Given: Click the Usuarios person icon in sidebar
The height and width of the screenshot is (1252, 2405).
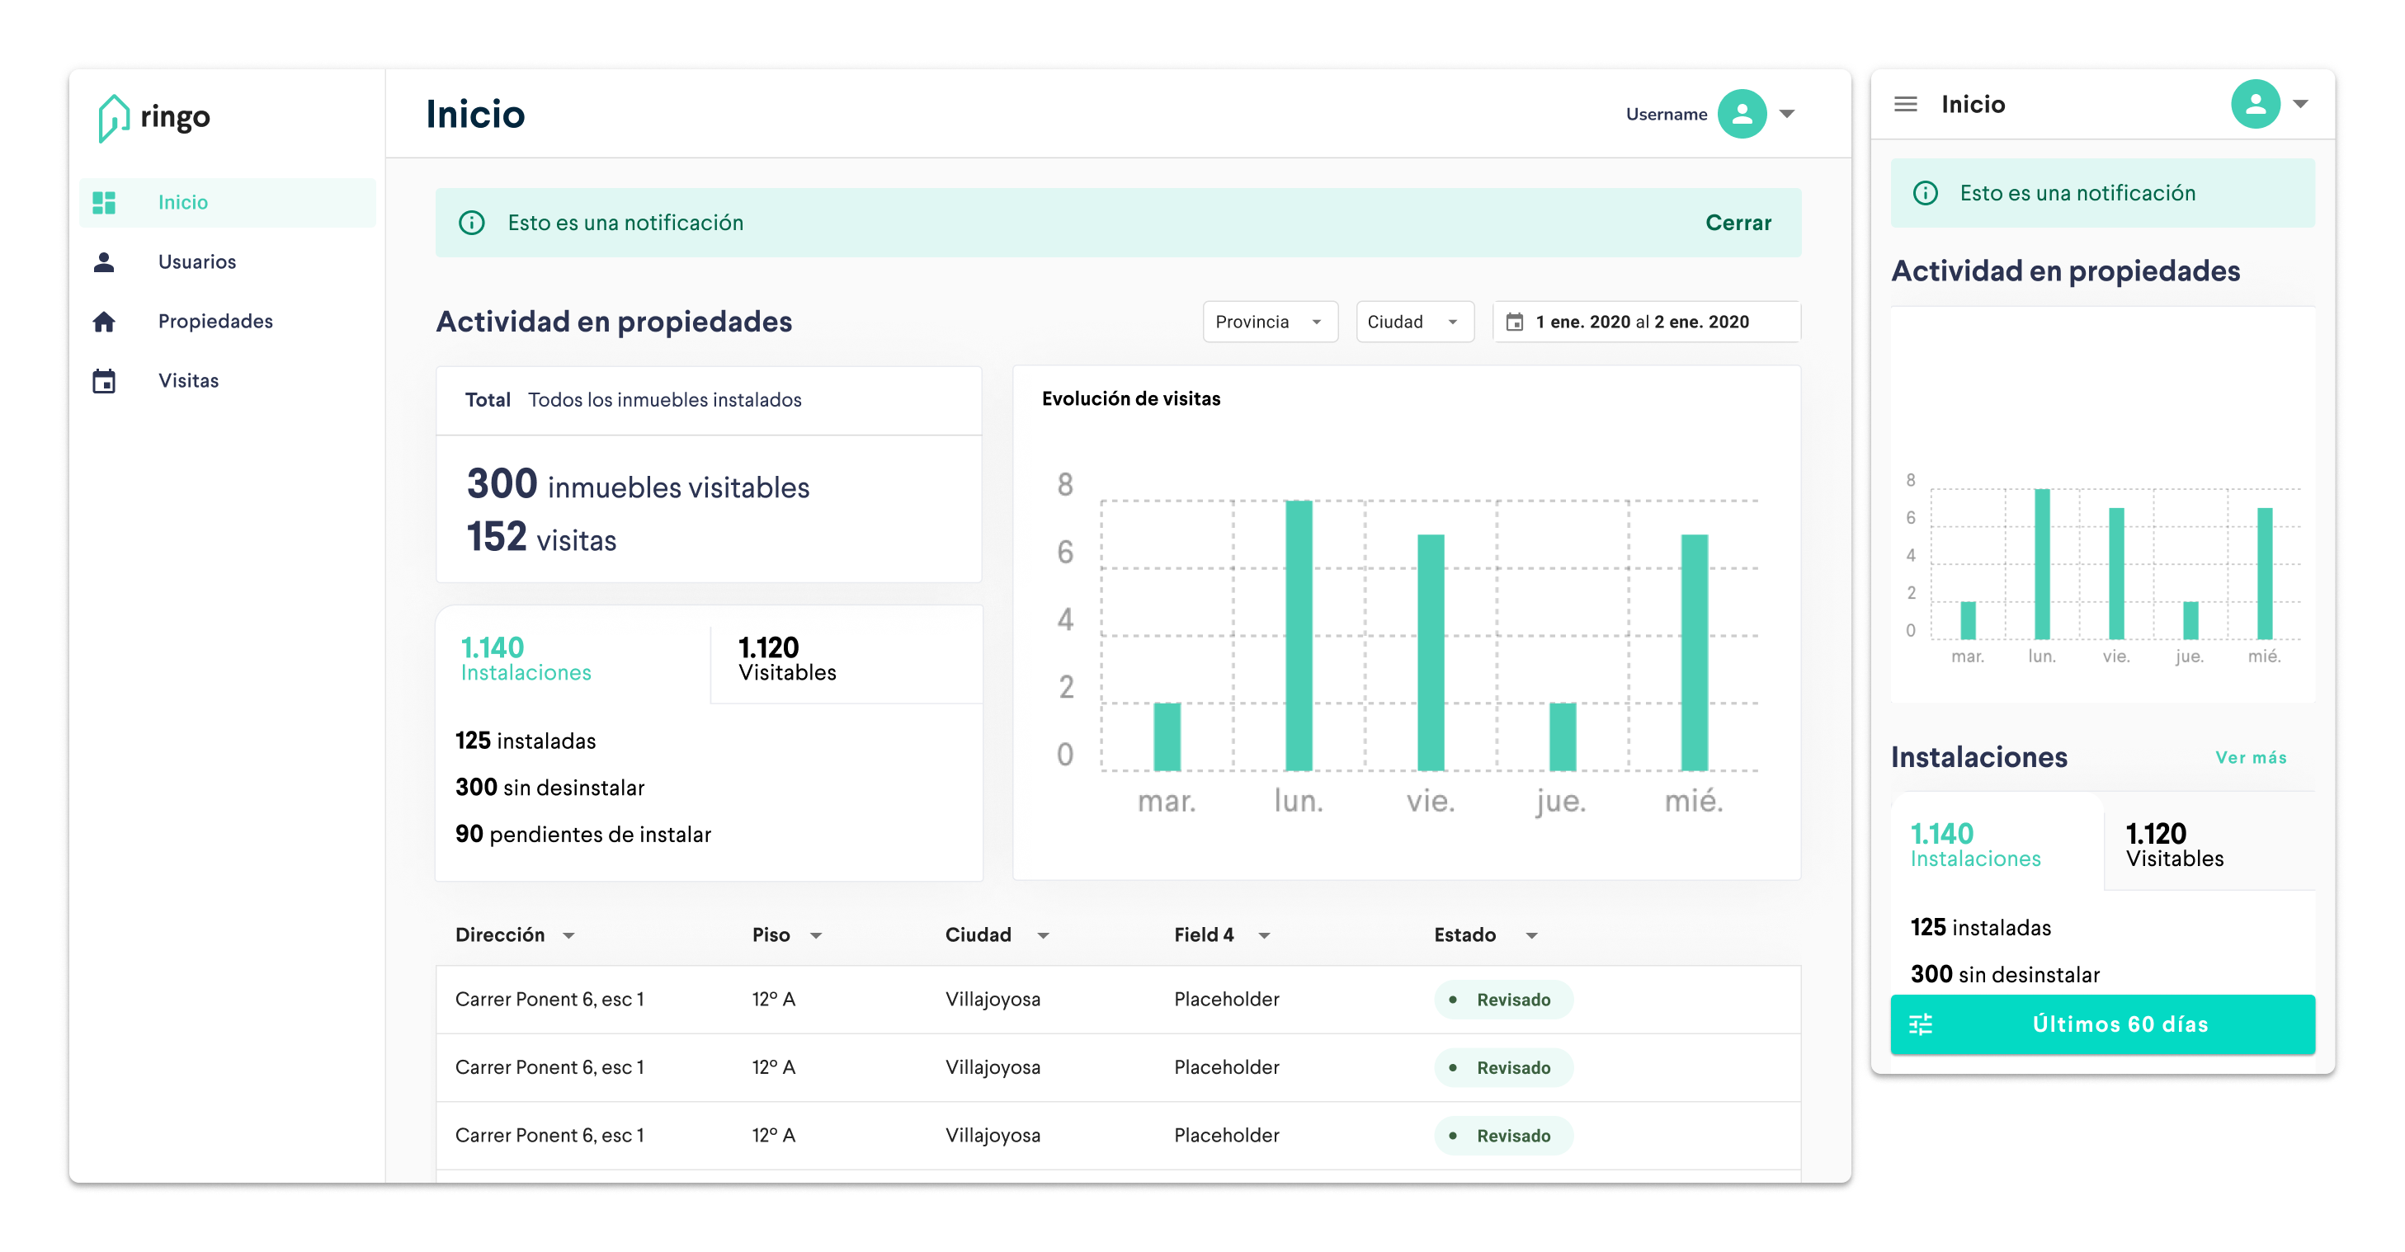Looking at the screenshot, I should tap(104, 262).
